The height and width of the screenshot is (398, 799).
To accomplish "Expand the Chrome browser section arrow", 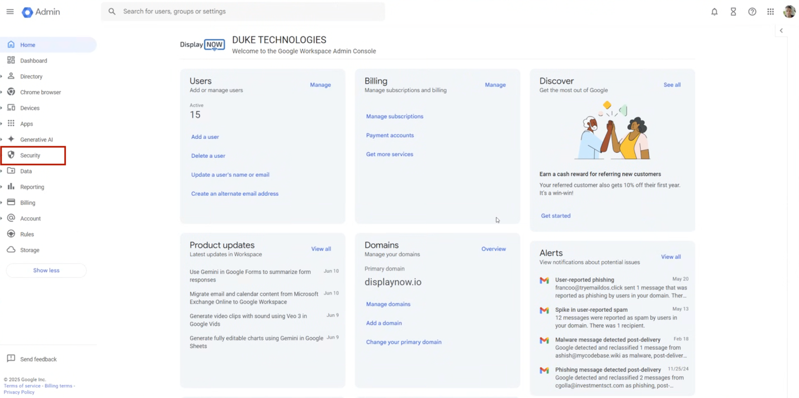I will (2, 92).
